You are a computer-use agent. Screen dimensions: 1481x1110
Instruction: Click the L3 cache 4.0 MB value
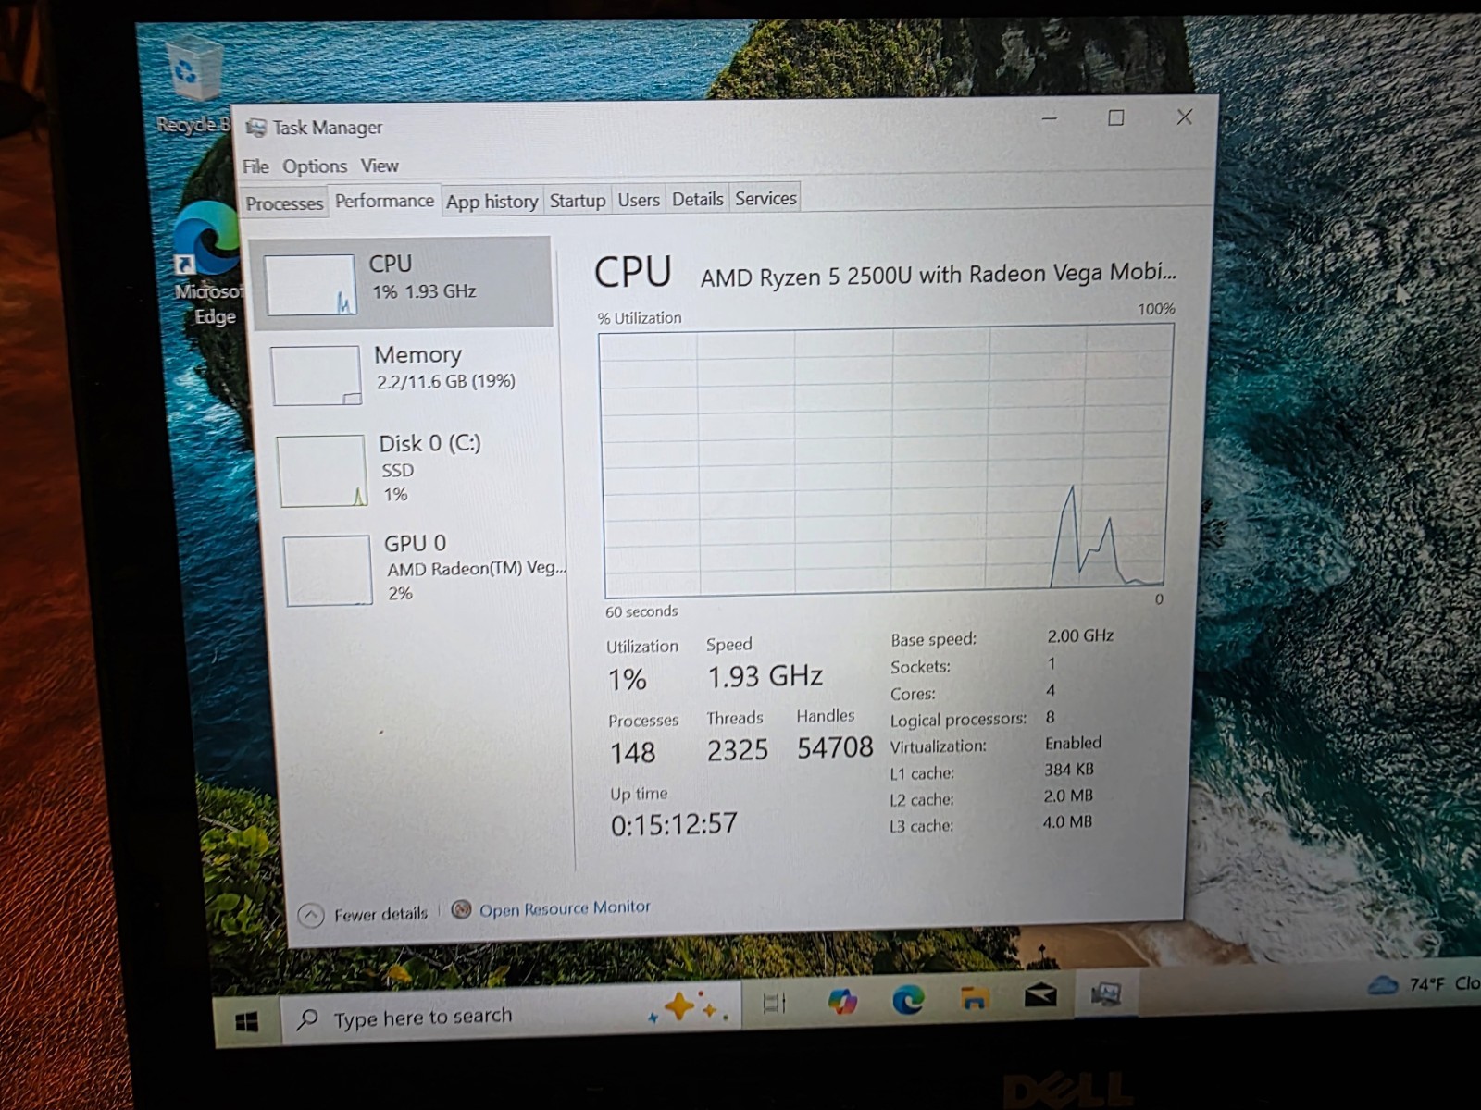(1067, 822)
